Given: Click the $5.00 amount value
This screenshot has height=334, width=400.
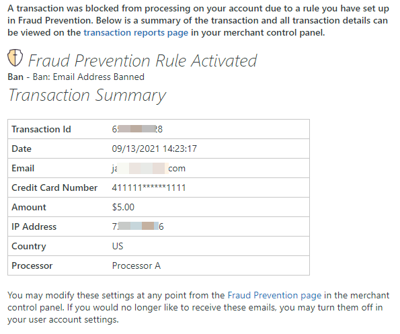Looking at the screenshot, I should [x=123, y=207].
